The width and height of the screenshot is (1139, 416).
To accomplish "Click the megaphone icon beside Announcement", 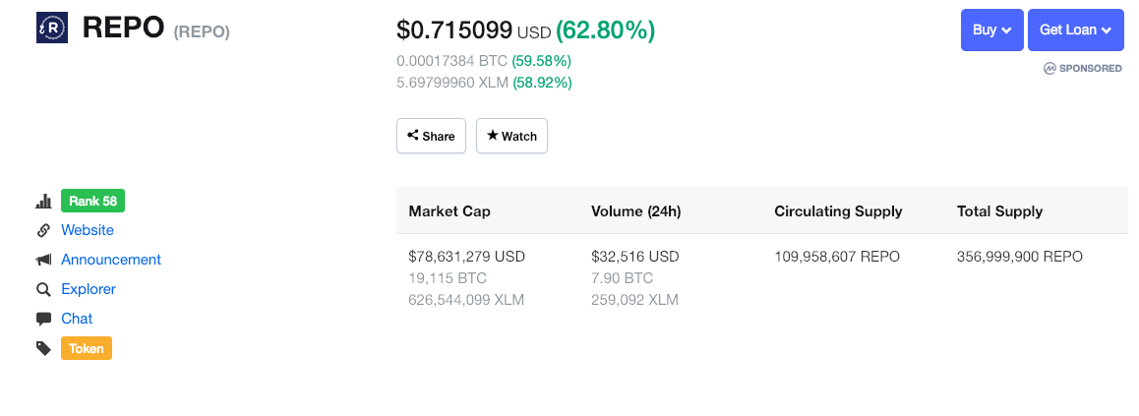I will 43,260.
